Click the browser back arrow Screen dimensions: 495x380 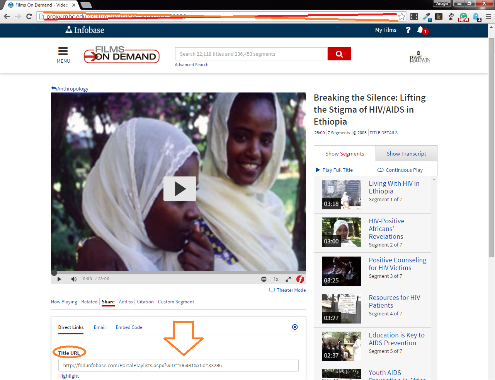coord(7,16)
